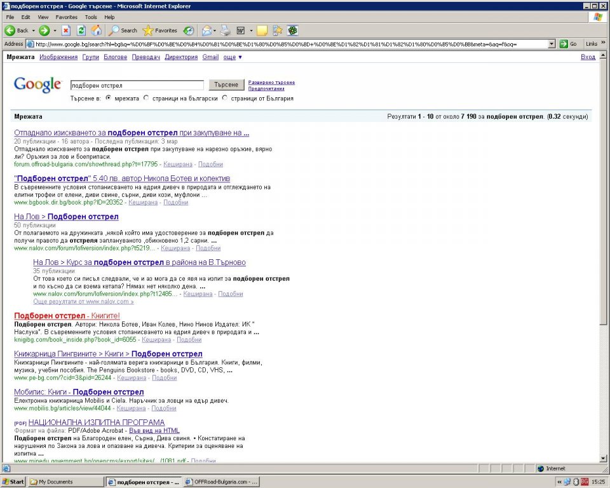Viewport: 610px width, 488px height.
Task: Open 'Виж вид на HTML' link
Action: point(154,431)
